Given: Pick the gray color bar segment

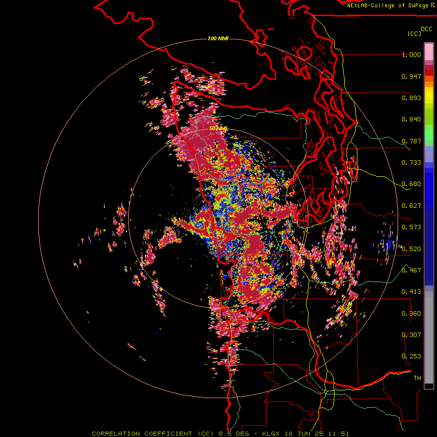Looking at the screenshot, I should pos(429,337).
